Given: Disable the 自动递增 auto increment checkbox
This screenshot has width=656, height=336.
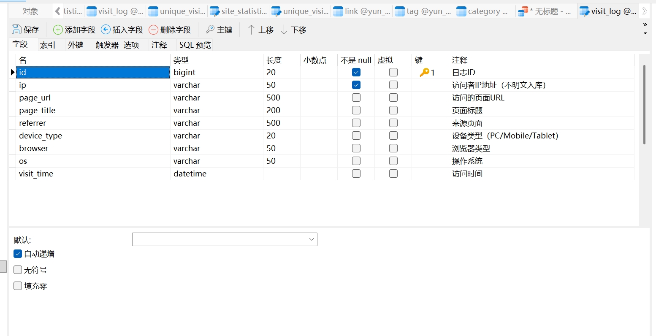Looking at the screenshot, I should tap(18, 254).
